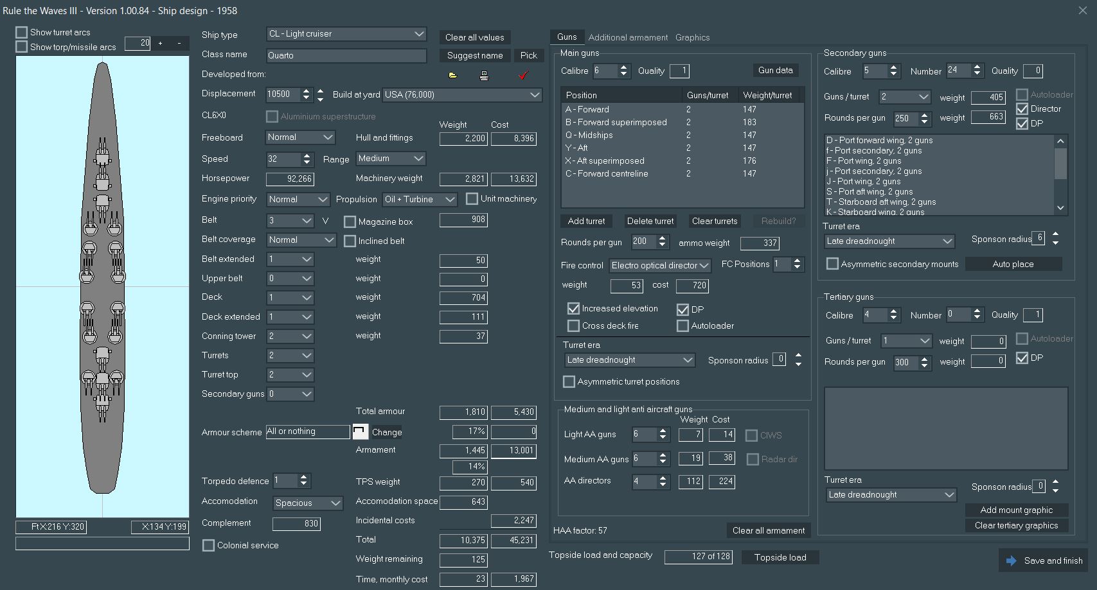This screenshot has width=1097, height=590.
Task: Enable Show turret arcs
Action: point(22,32)
